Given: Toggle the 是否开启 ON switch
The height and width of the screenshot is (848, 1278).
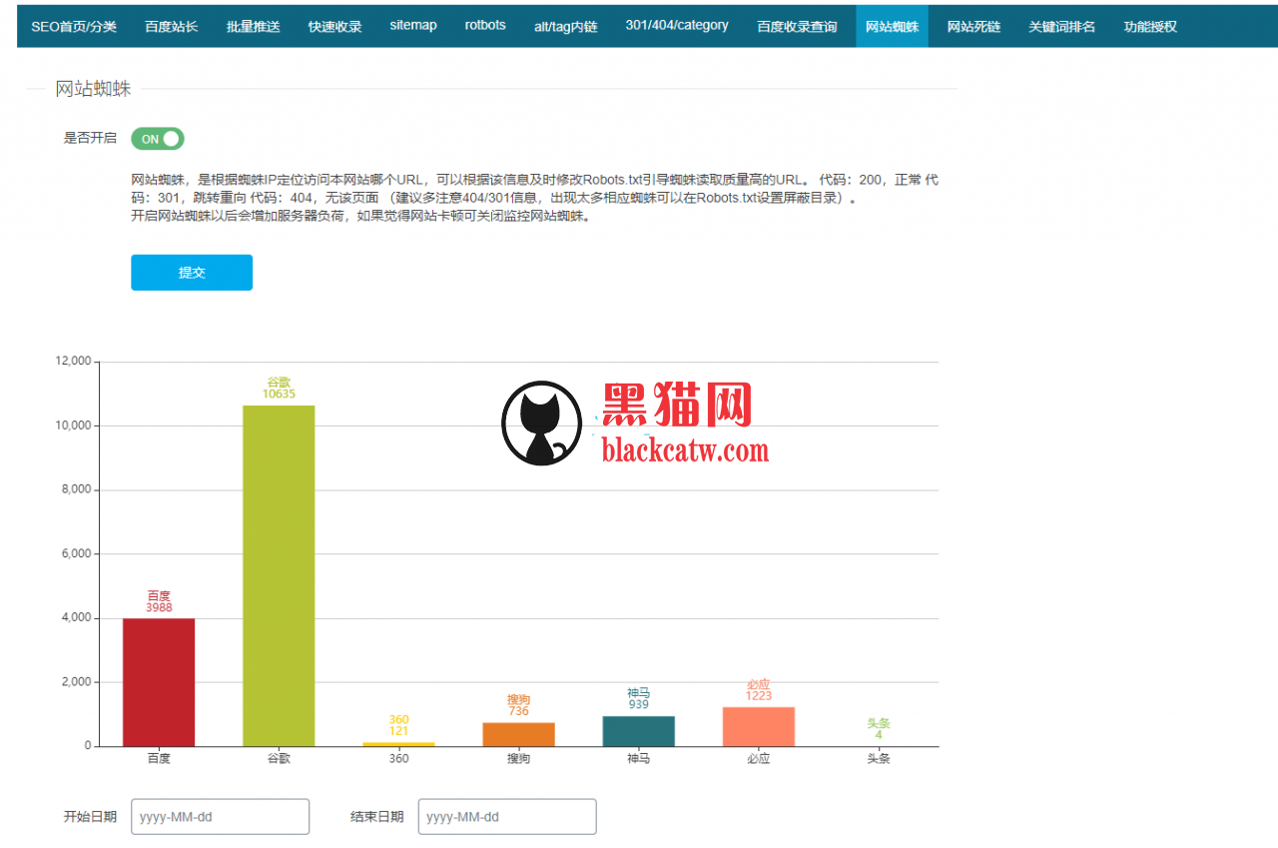Looking at the screenshot, I should (x=158, y=139).
